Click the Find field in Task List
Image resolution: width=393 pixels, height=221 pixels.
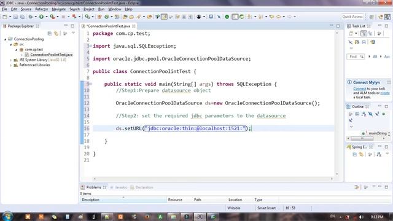(356, 56)
